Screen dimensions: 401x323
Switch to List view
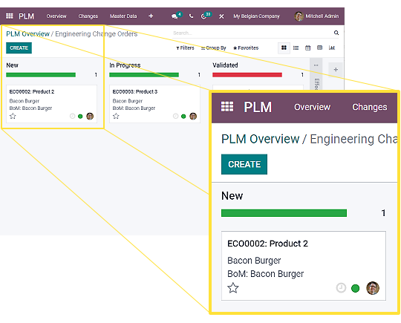click(296, 48)
